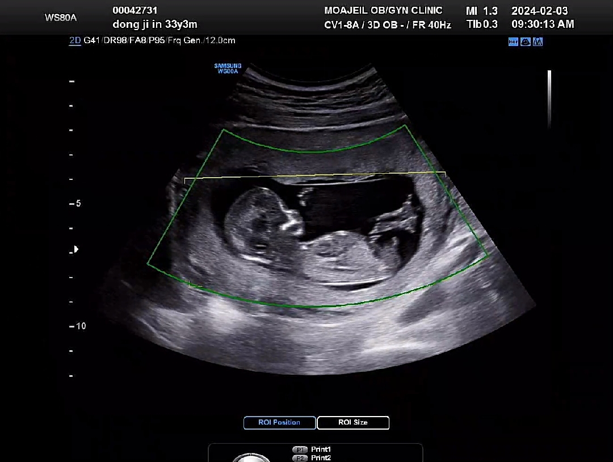Select the 2D mode label
The image size is (613, 462).
pos(75,41)
